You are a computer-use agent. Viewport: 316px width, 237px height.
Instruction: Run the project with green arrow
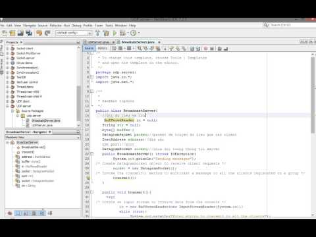[x=115, y=33]
